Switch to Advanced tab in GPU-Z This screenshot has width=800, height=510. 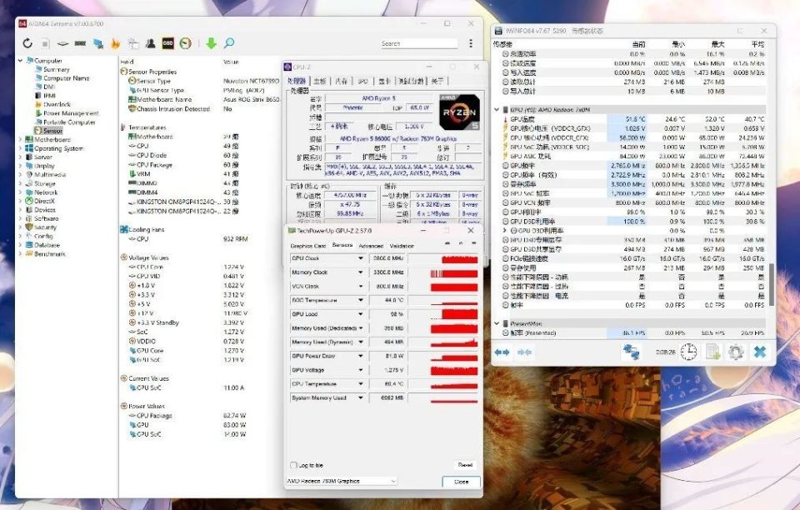coord(370,246)
